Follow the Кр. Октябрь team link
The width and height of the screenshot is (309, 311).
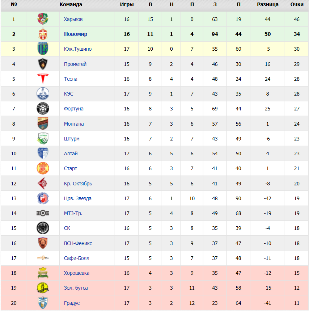click(78, 184)
